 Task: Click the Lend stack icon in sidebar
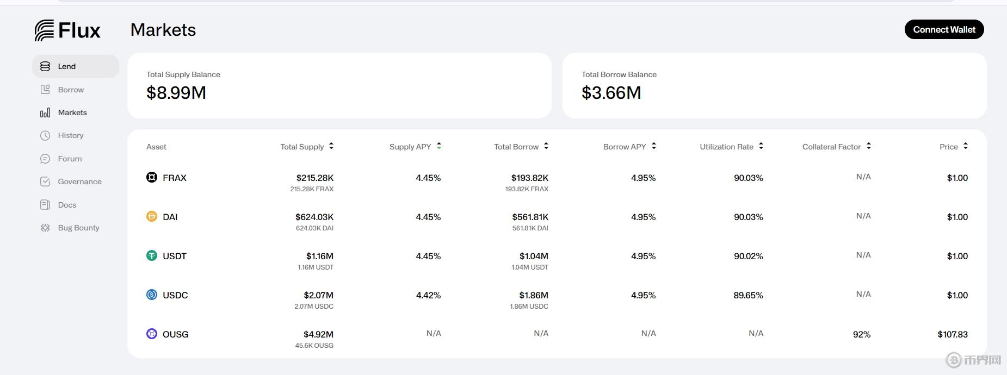point(45,66)
